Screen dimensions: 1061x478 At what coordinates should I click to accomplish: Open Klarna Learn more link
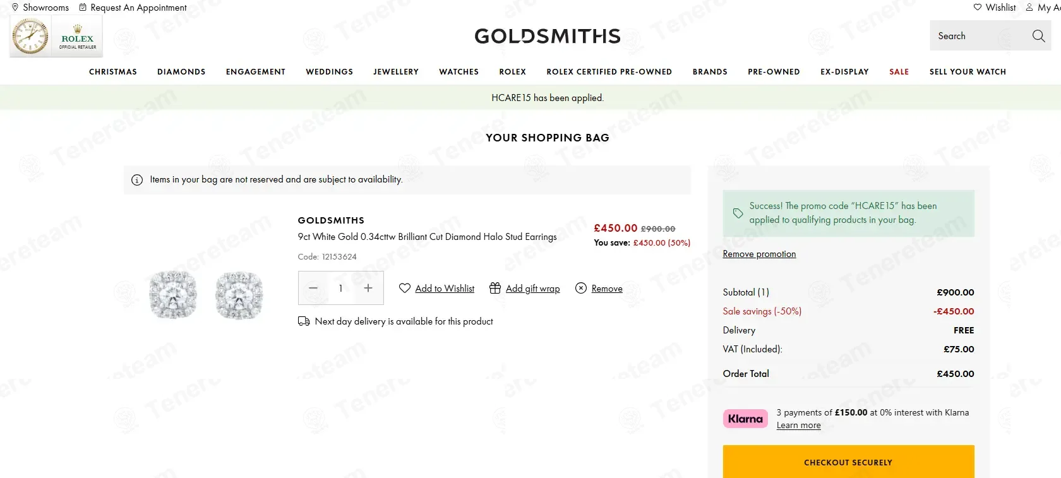798,426
